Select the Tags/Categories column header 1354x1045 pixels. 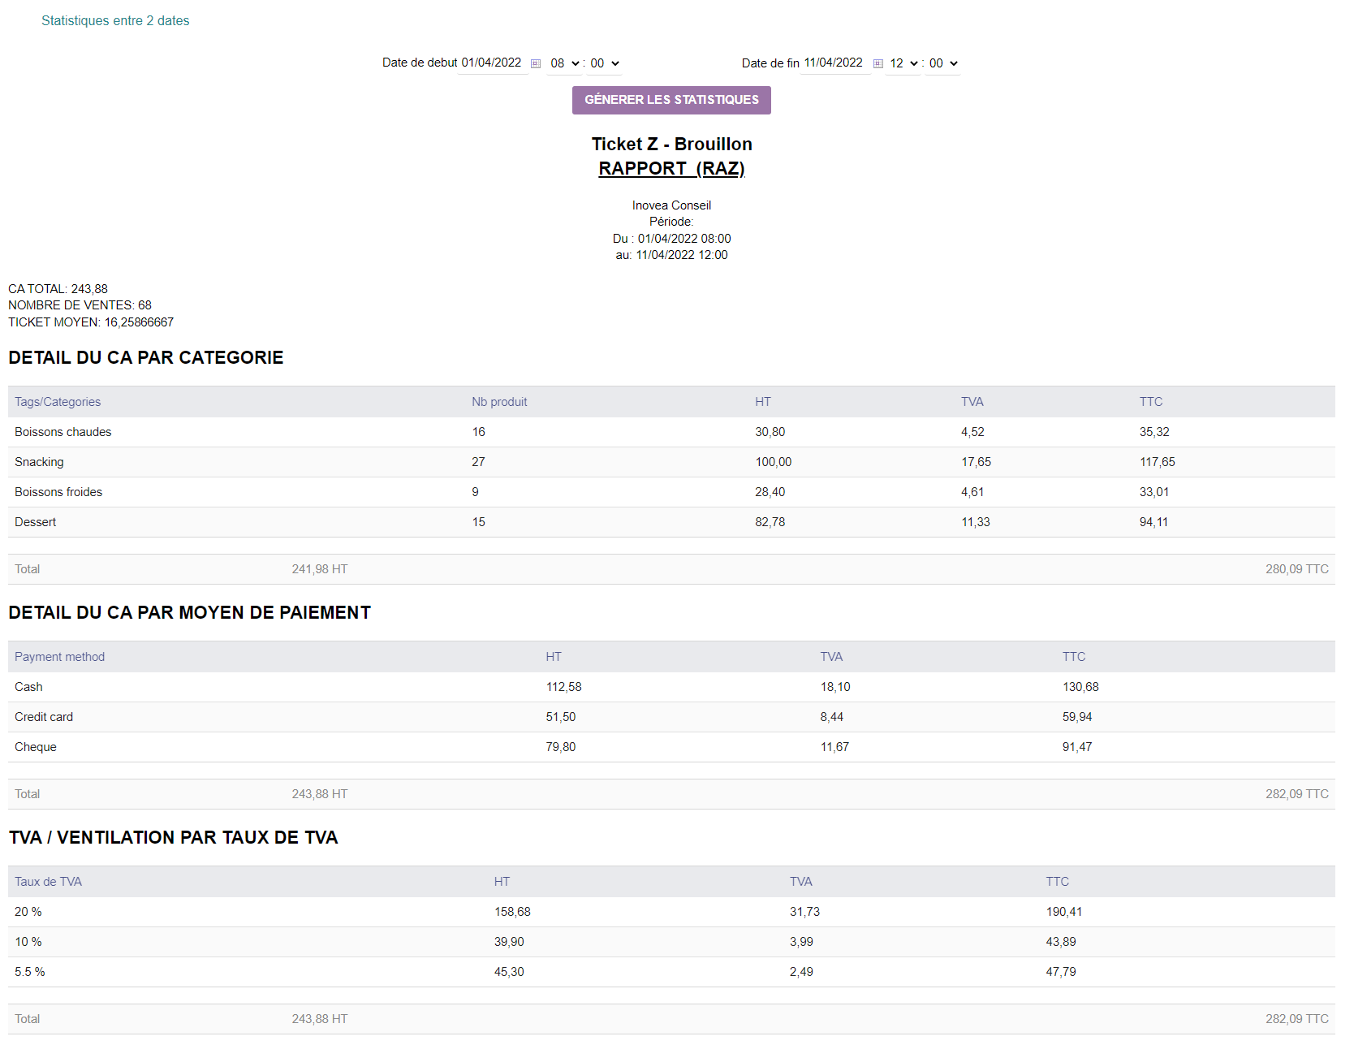[x=58, y=402]
